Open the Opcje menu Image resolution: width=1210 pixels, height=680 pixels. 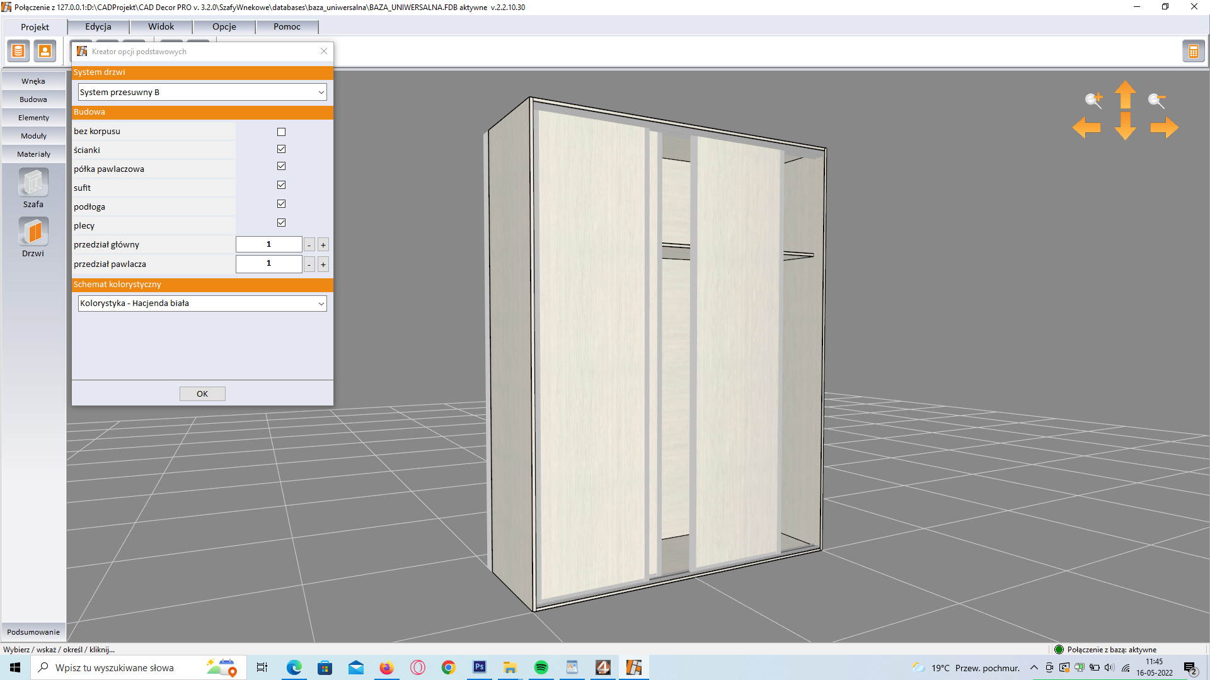[224, 26]
